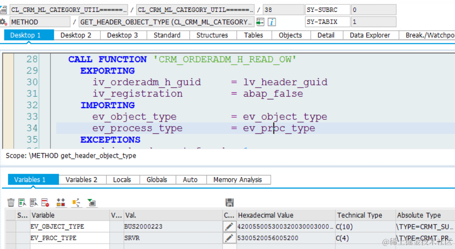
Task: Click the floppy disk save icon
Action: [230, 202]
